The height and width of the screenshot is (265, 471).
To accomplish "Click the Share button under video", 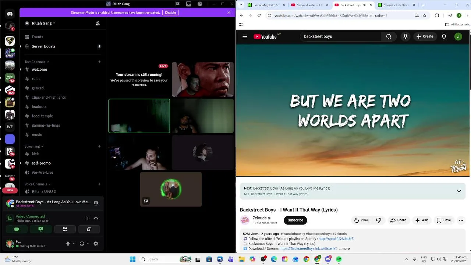I will click(x=398, y=220).
